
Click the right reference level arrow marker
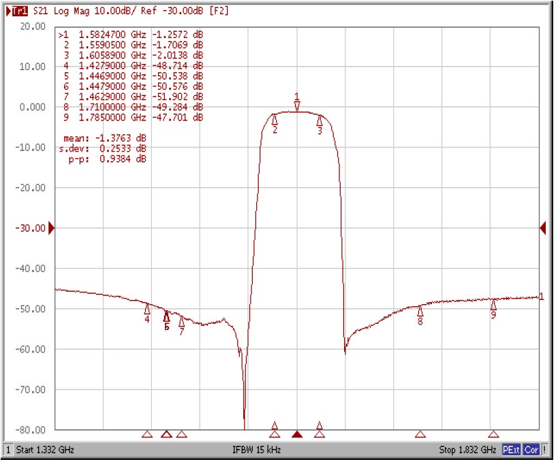pos(542,229)
